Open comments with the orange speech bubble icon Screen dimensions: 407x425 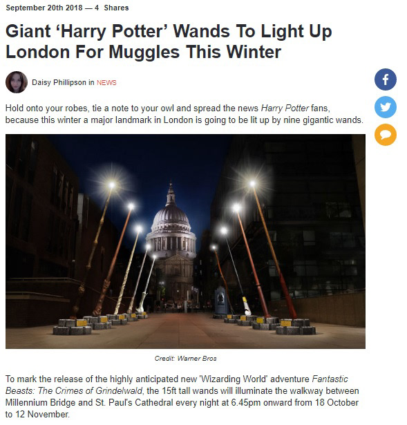pos(386,135)
